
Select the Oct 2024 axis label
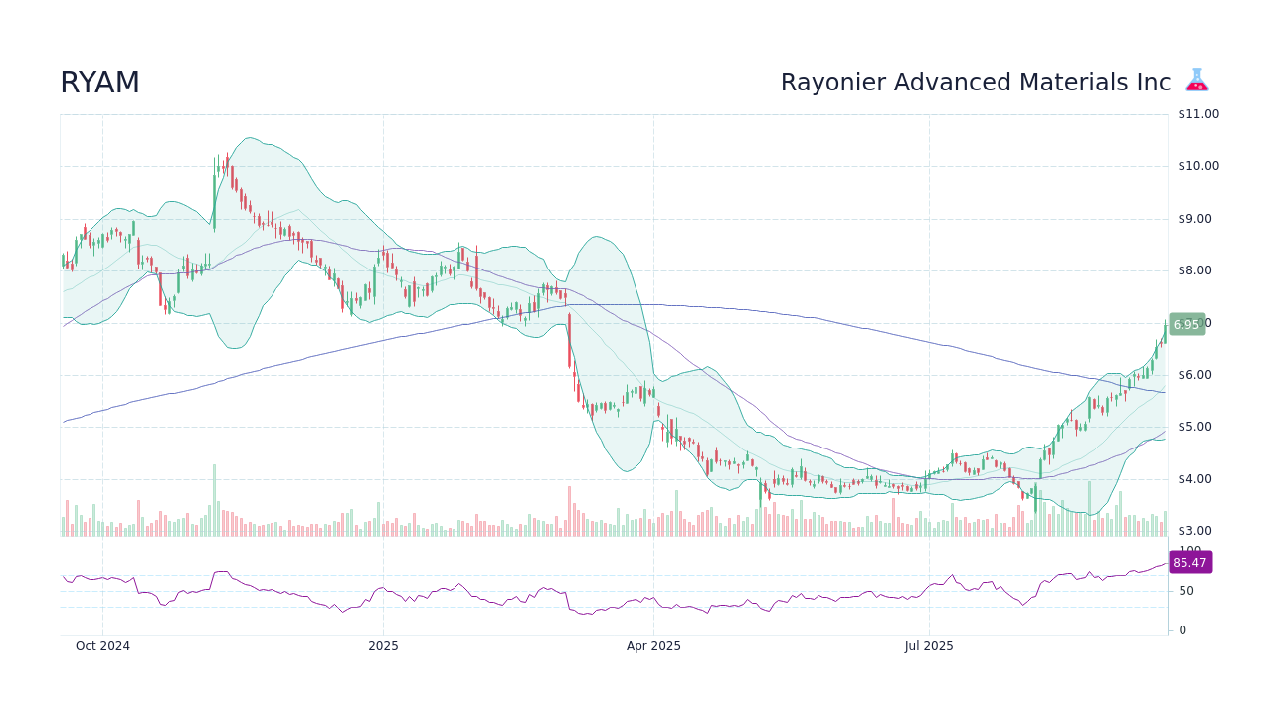coord(102,646)
